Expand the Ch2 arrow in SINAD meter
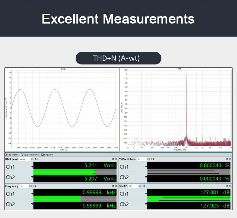Viewport: 237px width, 218px height. [146, 205]
